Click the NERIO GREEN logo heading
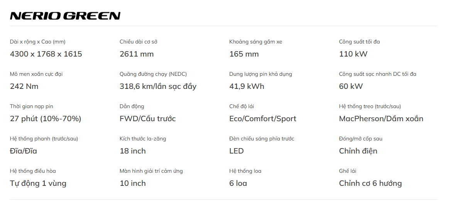Viewport: 450px width, 207px height. pyautogui.click(x=65, y=16)
